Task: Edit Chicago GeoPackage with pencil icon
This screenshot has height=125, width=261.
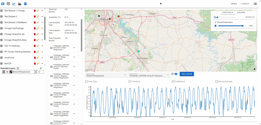Action: coord(38,28)
